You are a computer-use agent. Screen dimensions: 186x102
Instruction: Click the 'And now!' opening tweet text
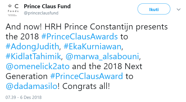pyautogui.click(x=24, y=27)
